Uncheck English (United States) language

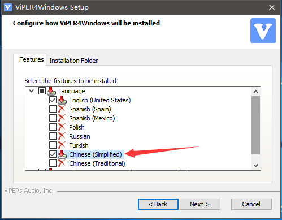[53, 100]
